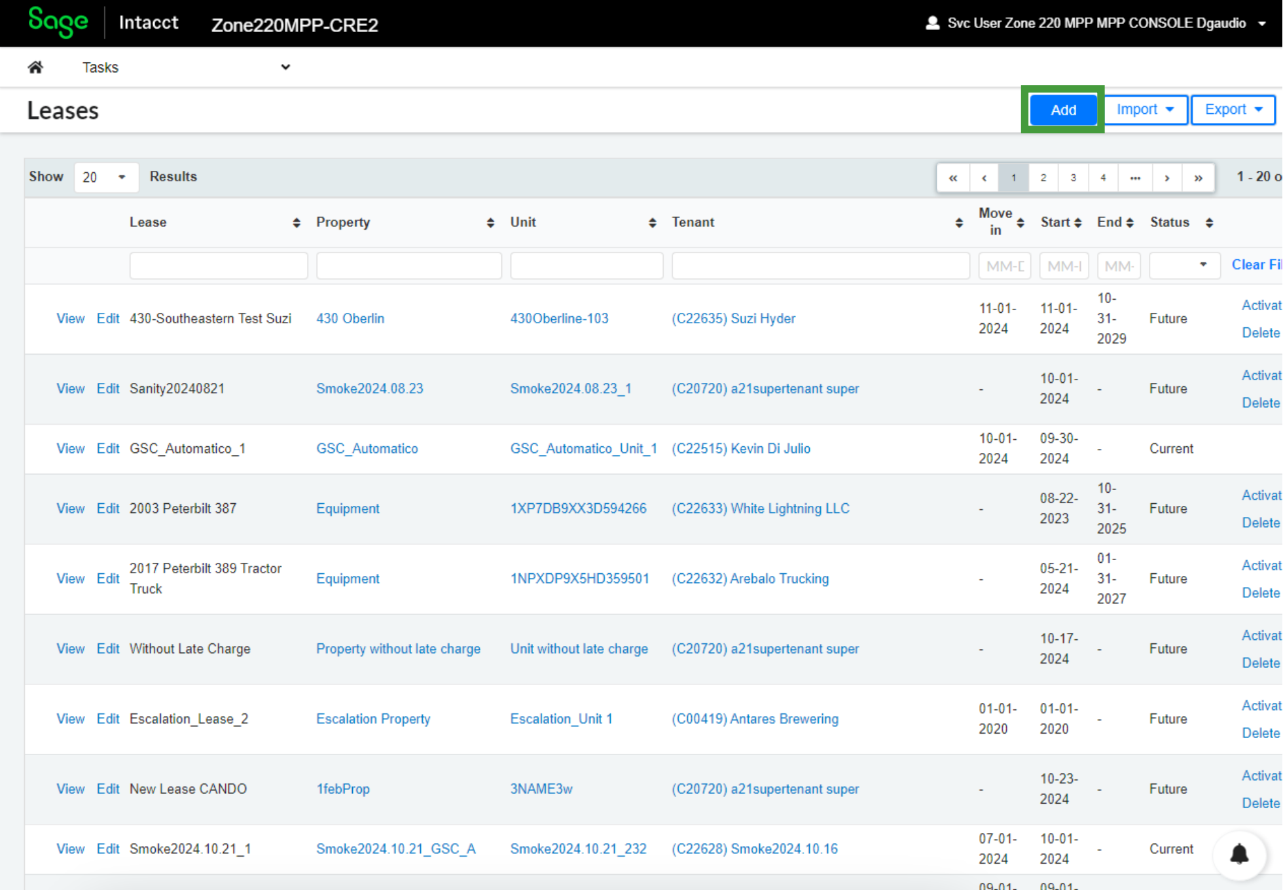Focus the Lease filter field
This screenshot has width=1283, height=890.
point(219,266)
